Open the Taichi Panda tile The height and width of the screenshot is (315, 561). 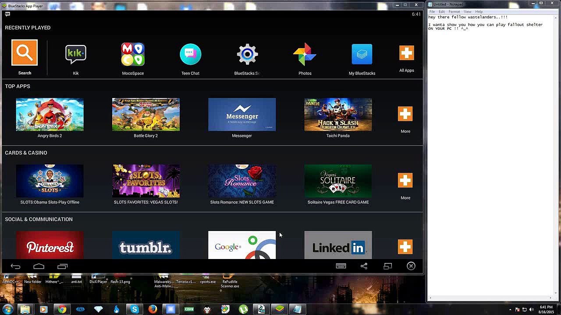338,115
